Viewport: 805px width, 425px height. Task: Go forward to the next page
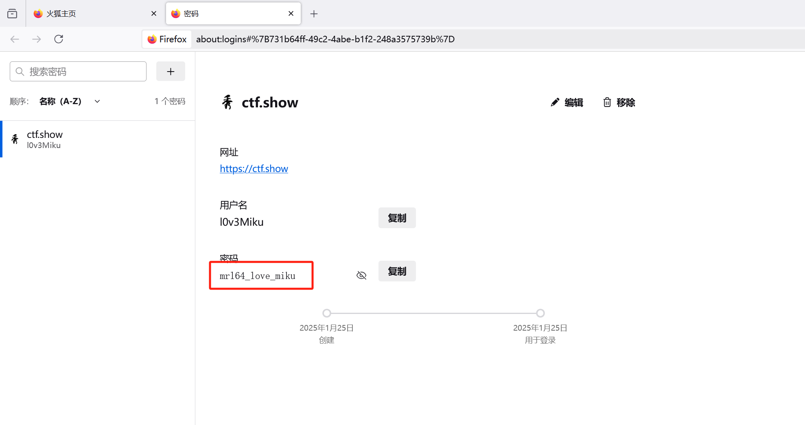(37, 39)
